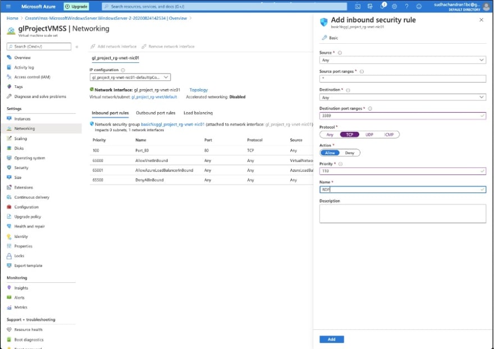Screen dimensions: 494x349
Task: Open portal settings gear icon
Action: tap(395, 6)
